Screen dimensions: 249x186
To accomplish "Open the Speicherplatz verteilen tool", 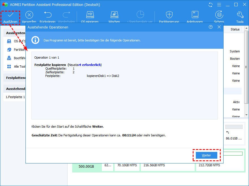I will tap(140, 15).
